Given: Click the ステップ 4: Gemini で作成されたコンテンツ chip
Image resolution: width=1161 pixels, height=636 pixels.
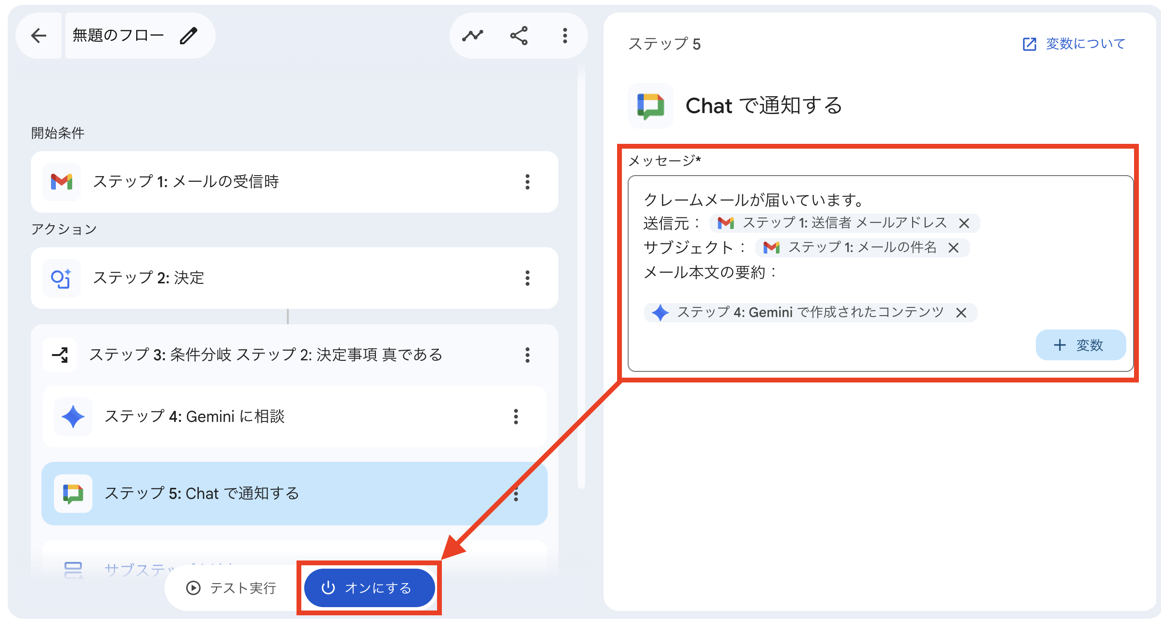Looking at the screenshot, I should tap(811, 313).
